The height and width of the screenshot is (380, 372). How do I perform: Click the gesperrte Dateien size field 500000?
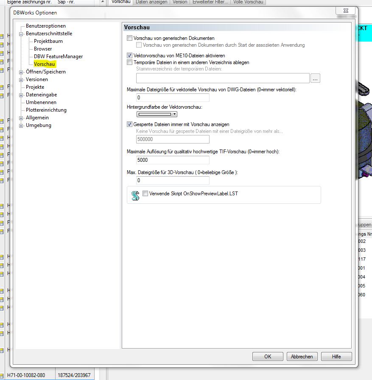(173, 139)
